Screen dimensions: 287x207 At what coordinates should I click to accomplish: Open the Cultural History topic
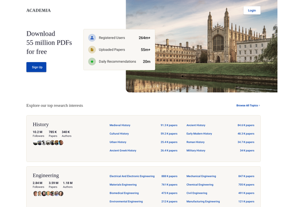119,133
